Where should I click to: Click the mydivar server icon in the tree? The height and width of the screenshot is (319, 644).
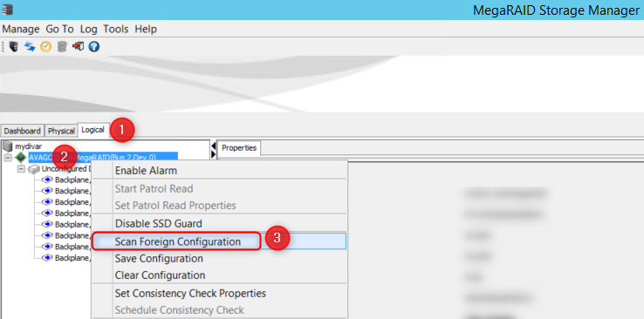8,146
